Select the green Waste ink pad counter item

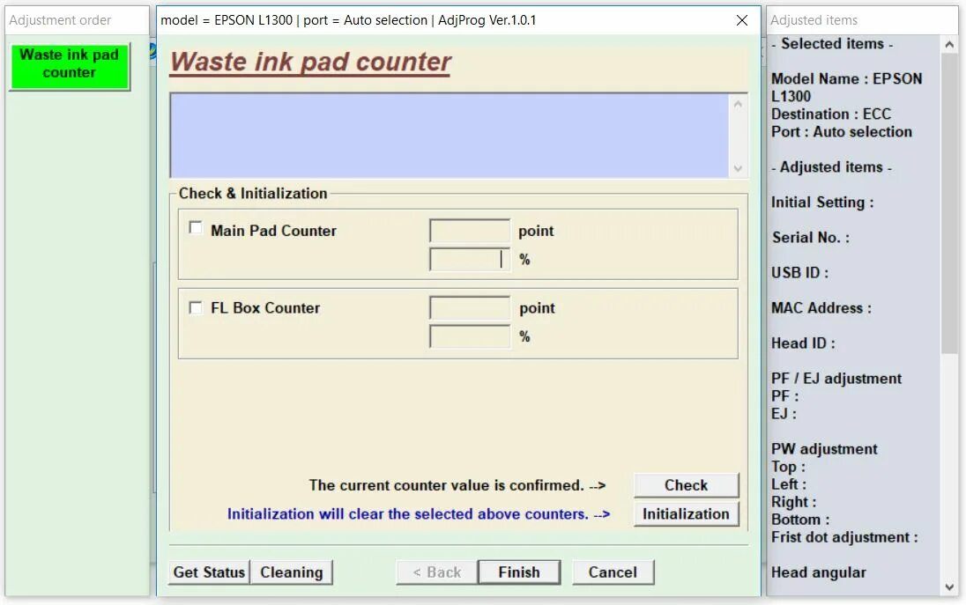coord(69,66)
